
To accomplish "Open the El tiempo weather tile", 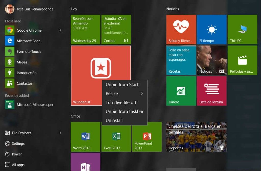I will click(212, 30).
